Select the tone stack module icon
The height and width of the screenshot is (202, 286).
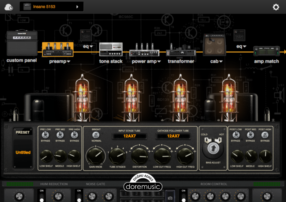pyautogui.click(x=111, y=49)
